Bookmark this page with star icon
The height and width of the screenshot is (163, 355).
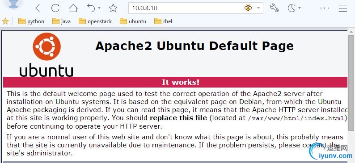(x=113, y=8)
